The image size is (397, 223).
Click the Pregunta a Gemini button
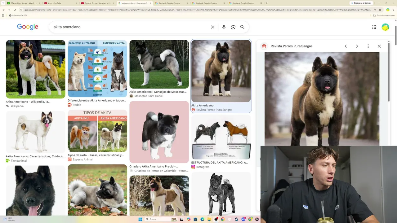(361, 3)
